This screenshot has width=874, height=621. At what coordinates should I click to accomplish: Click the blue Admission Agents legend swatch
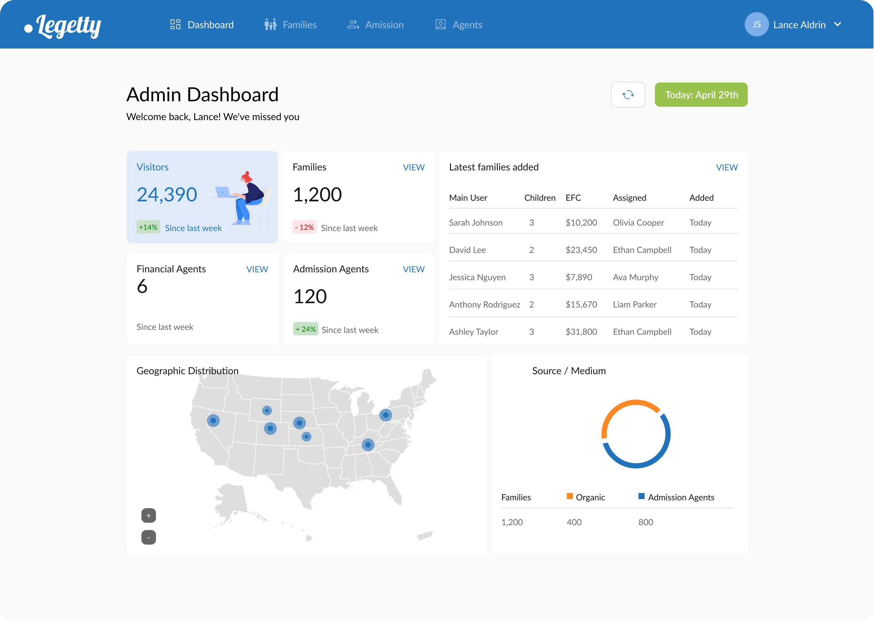(641, 496)
